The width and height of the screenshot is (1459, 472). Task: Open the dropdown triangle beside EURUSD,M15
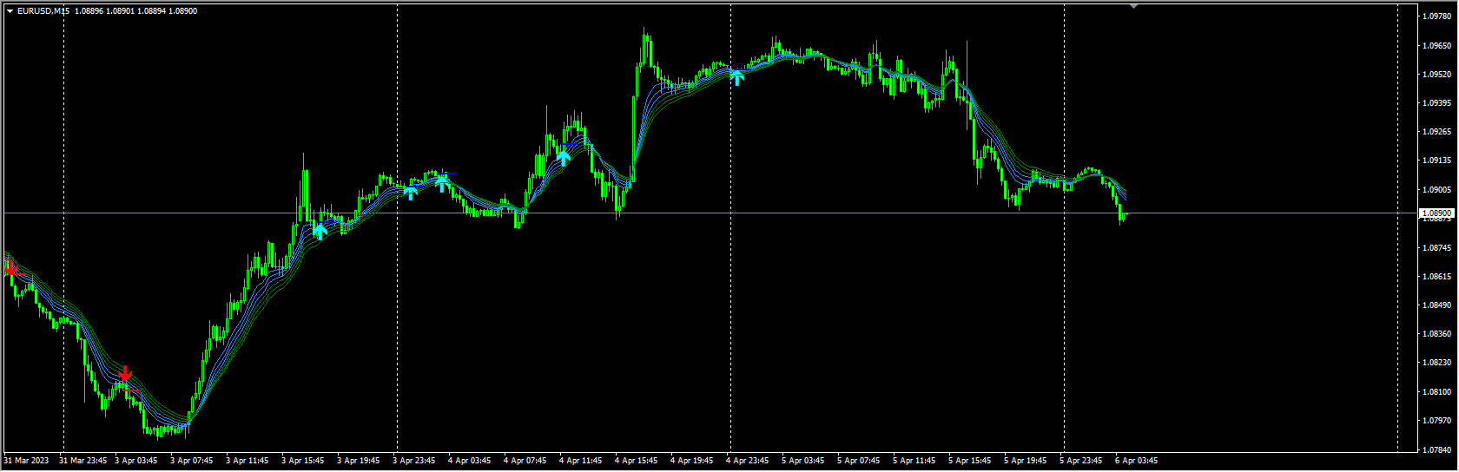[x=10, y=11]
